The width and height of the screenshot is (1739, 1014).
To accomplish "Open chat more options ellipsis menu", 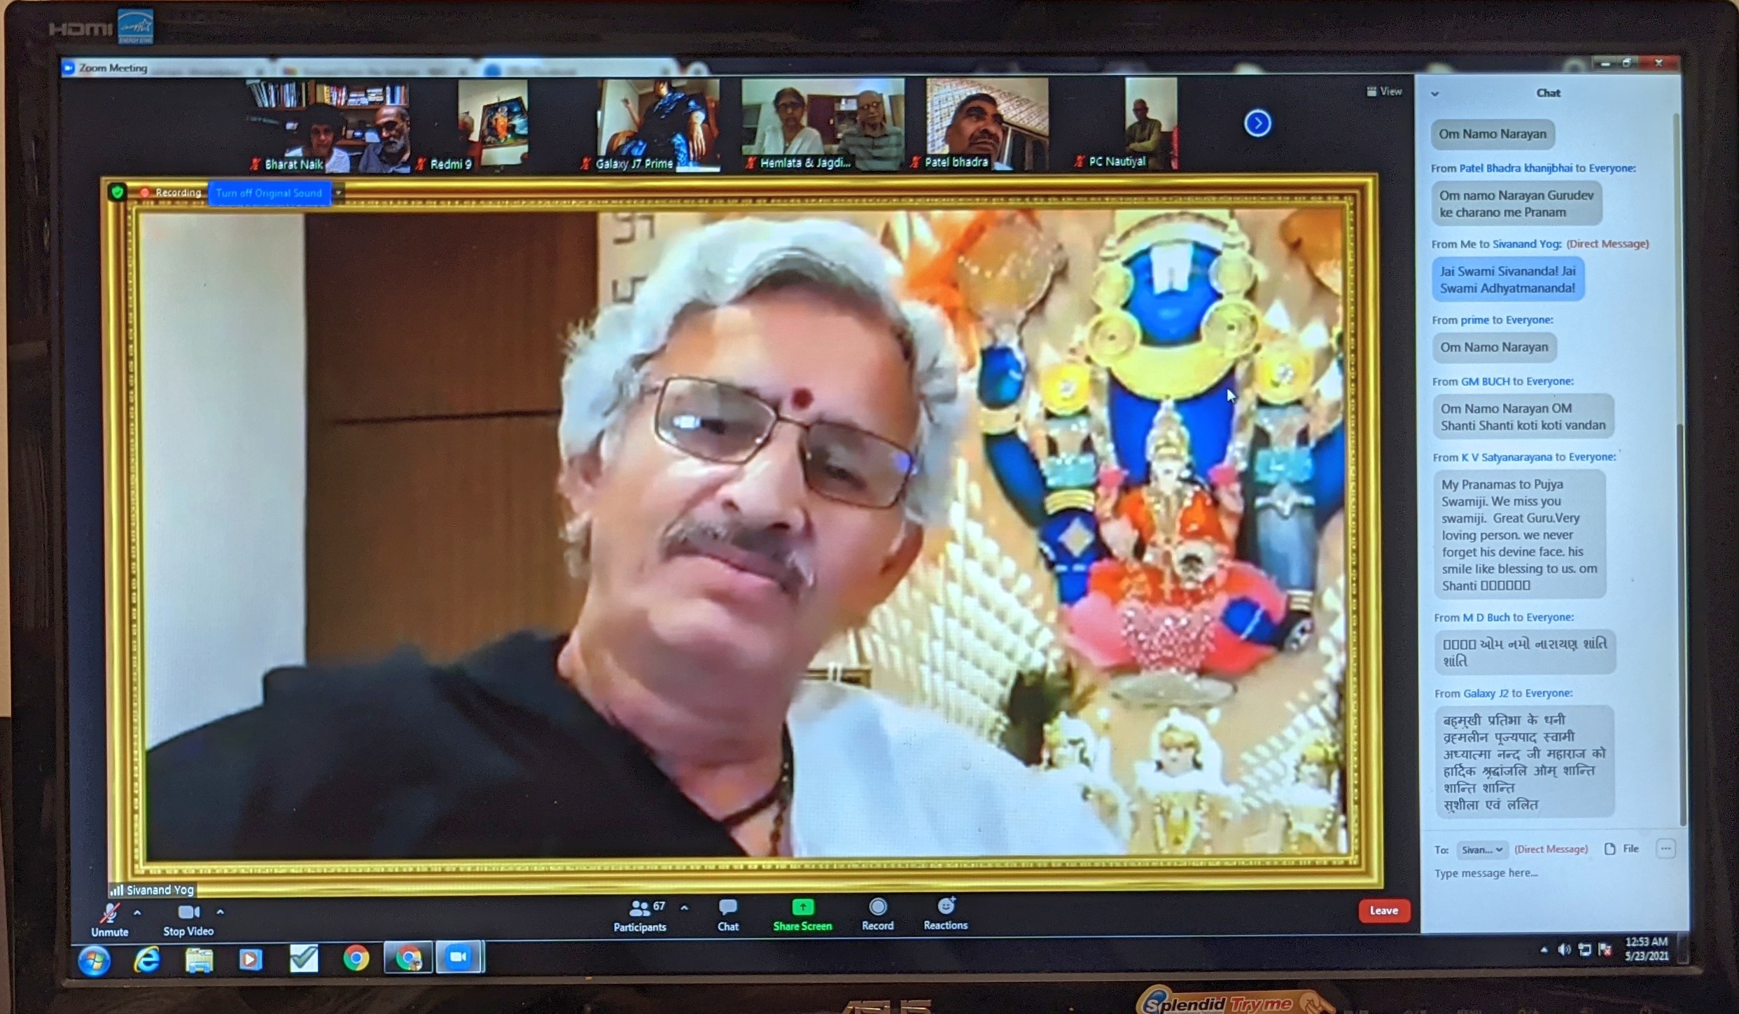I will (x=1665, y=849).
